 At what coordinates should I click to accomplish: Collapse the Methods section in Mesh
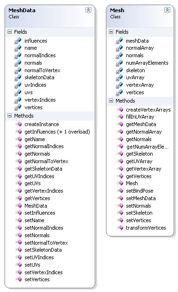click(x=111, y=101)
